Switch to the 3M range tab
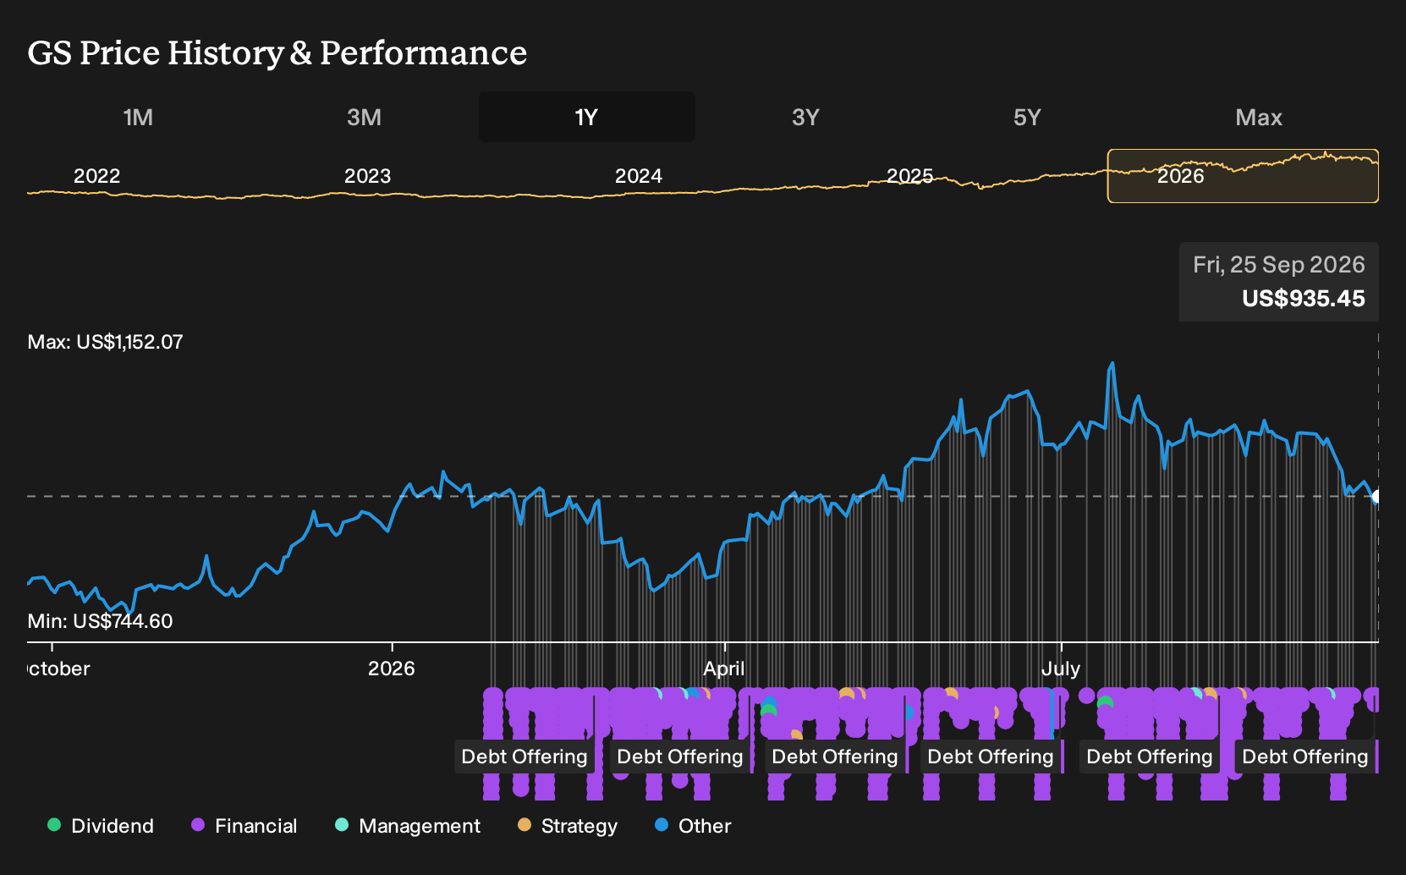This screenshot has height=875, width=1406. tap(364, 118)
